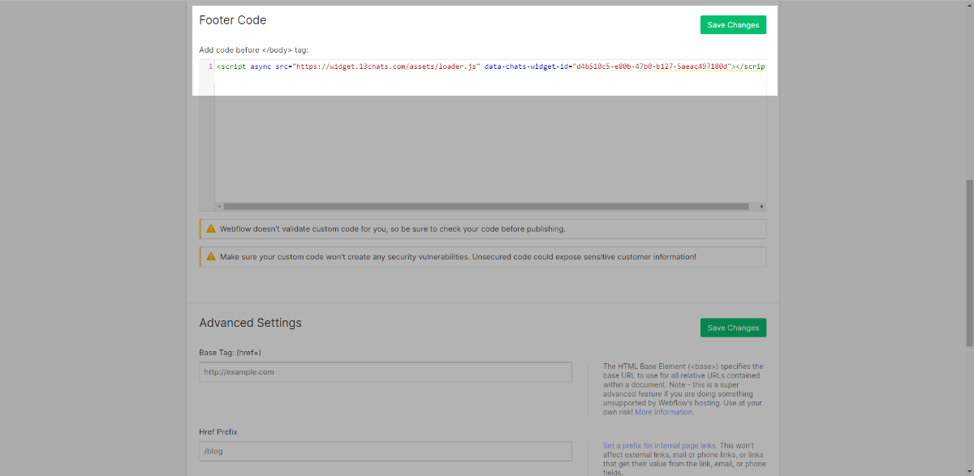The width and height of the screenshot is (974, 476).
Task: Click the code editor's right scroll arrow
Action: click(x=761, y=207)
